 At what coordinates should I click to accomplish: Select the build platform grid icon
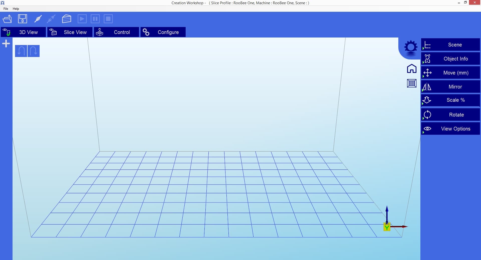412,83
